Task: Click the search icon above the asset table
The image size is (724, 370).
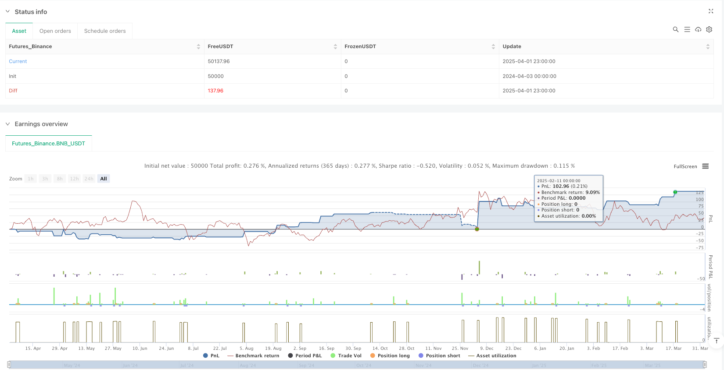Action: pos(676,29)
